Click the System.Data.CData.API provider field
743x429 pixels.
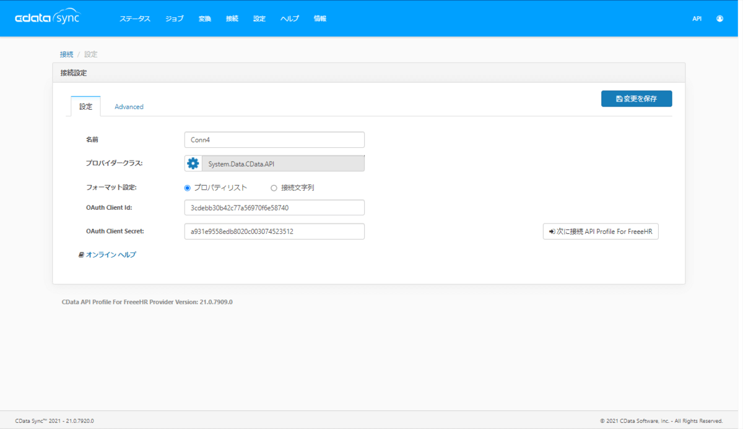(283, 163)
